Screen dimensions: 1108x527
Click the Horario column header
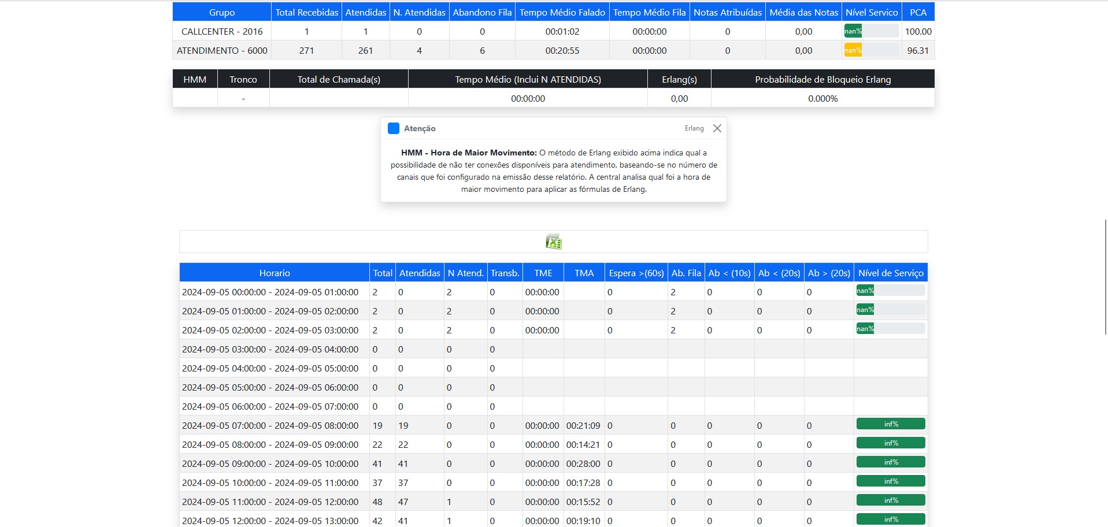coord(274,273)
